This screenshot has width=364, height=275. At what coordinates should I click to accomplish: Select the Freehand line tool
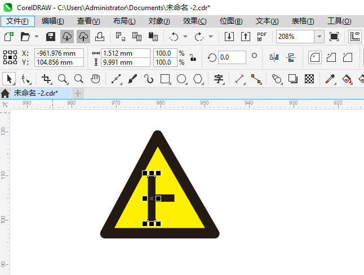[x=116, y=79]
